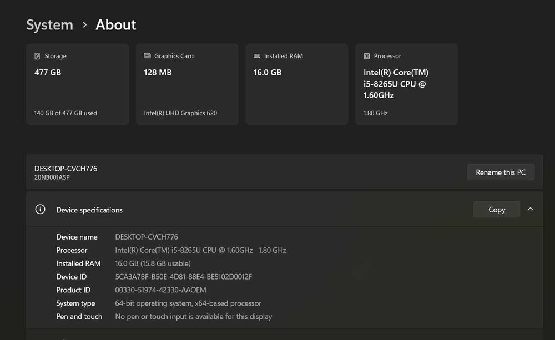The width and height of the screenshot is (555, 340).
Task: Click the Processor chip icon
Action: [367, 56]
